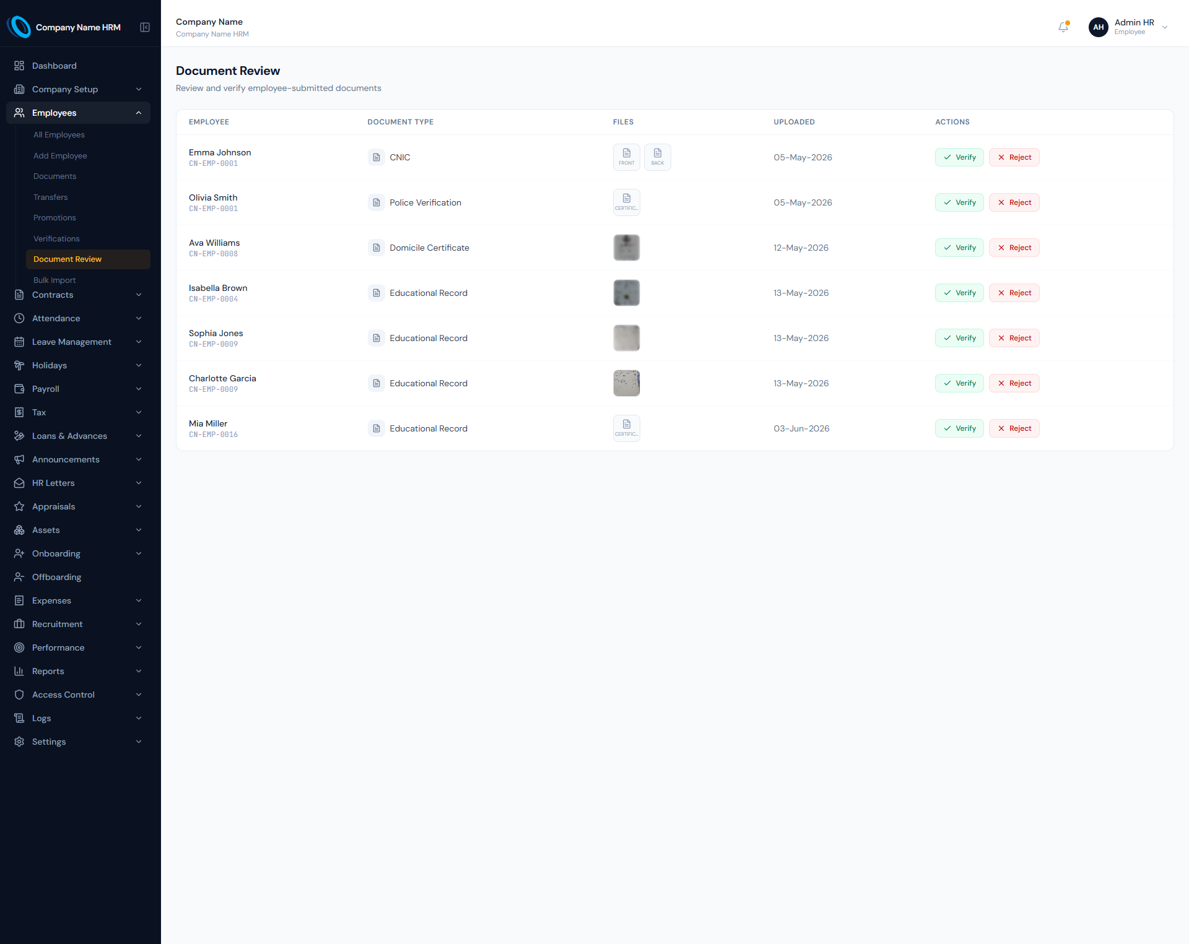Click the employee ID CN-EMP-0016

tap(213, 435)
